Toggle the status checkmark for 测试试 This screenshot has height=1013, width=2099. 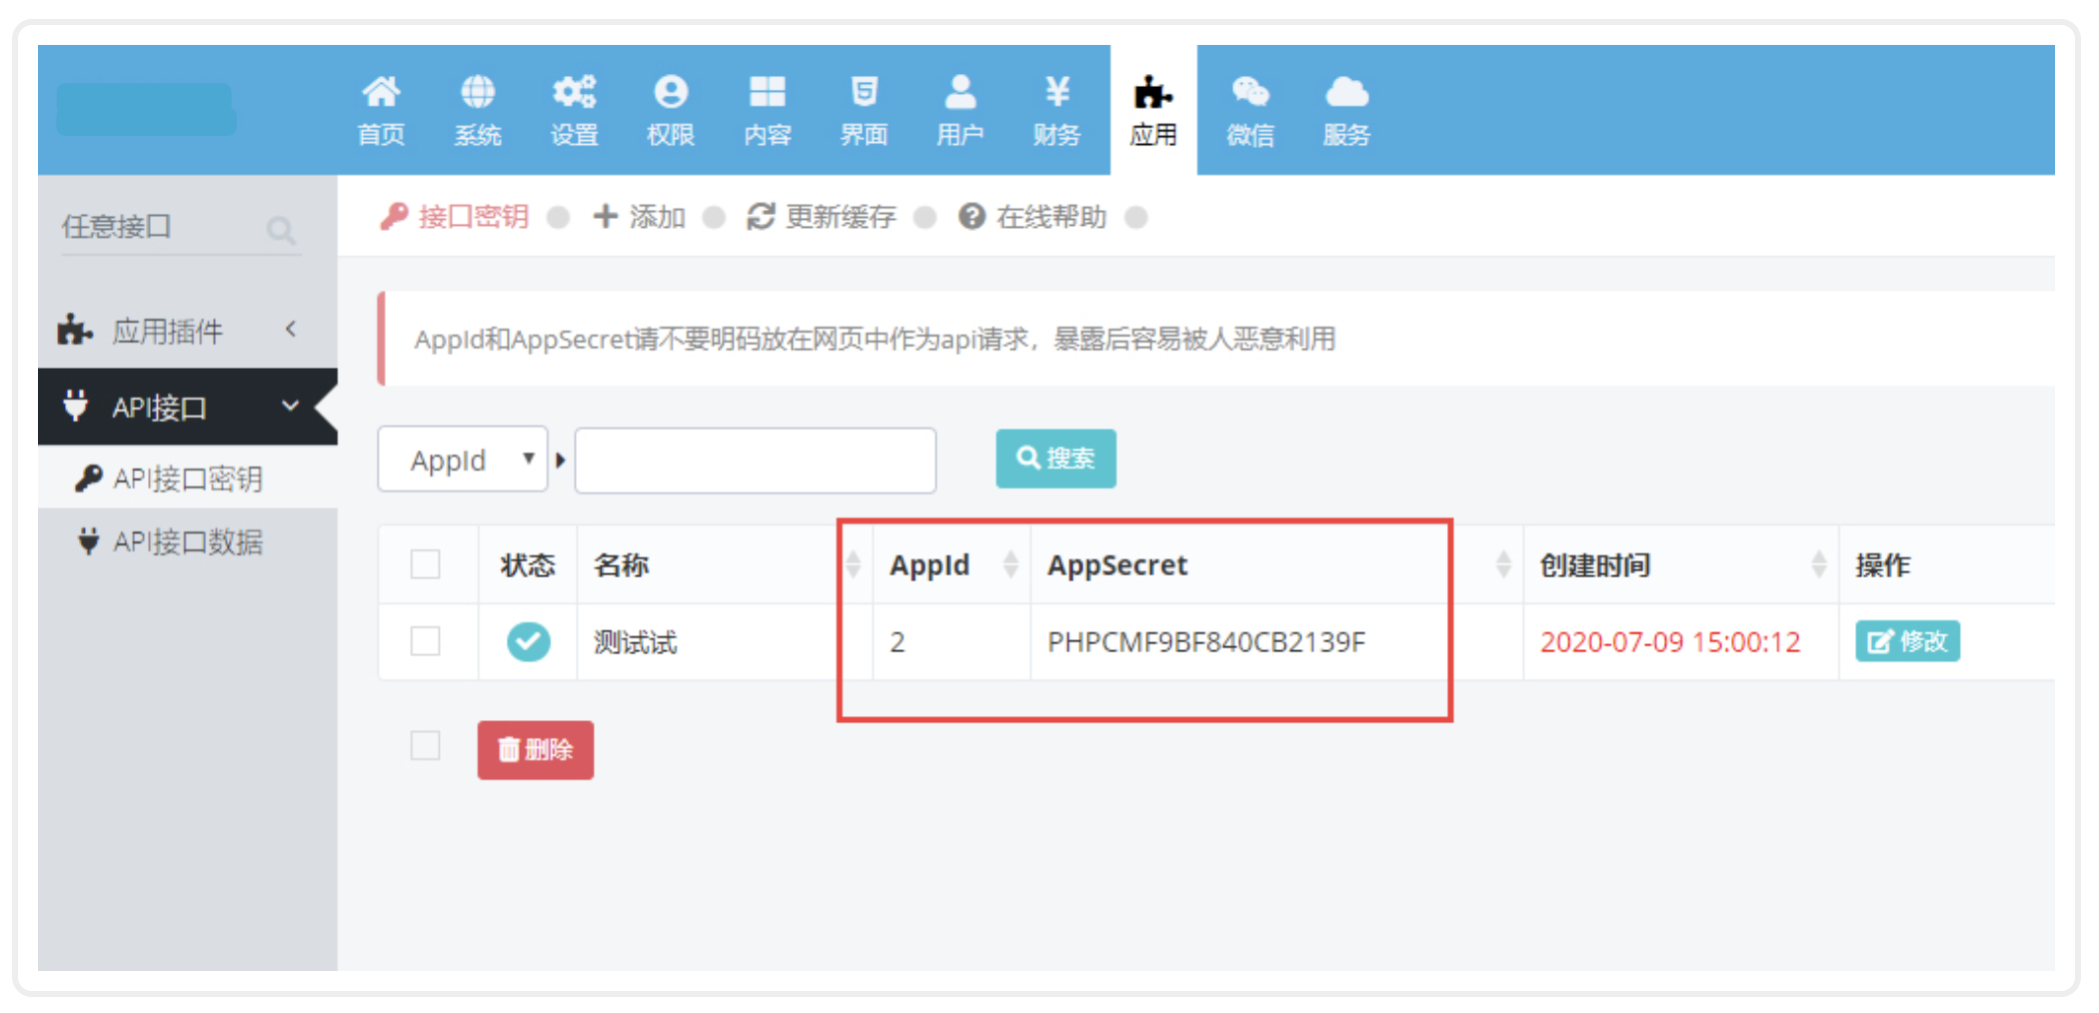click(528, 641)
